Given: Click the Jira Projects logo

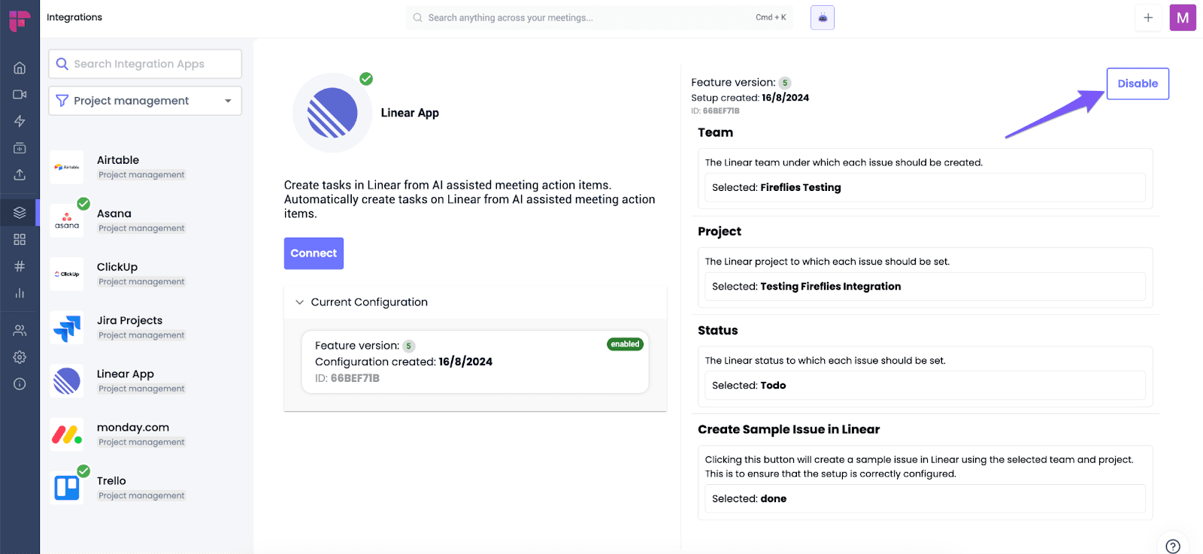Looking at the screenshot, I should tap(67, 328).
